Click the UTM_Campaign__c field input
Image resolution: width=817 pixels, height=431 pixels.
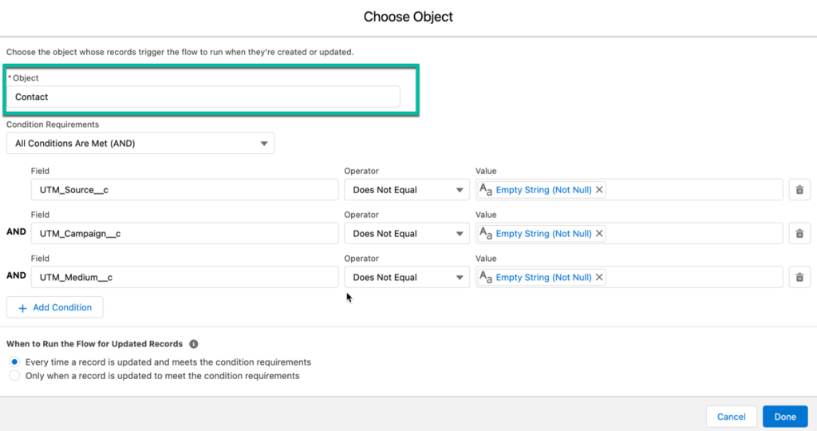click(184, 234)
